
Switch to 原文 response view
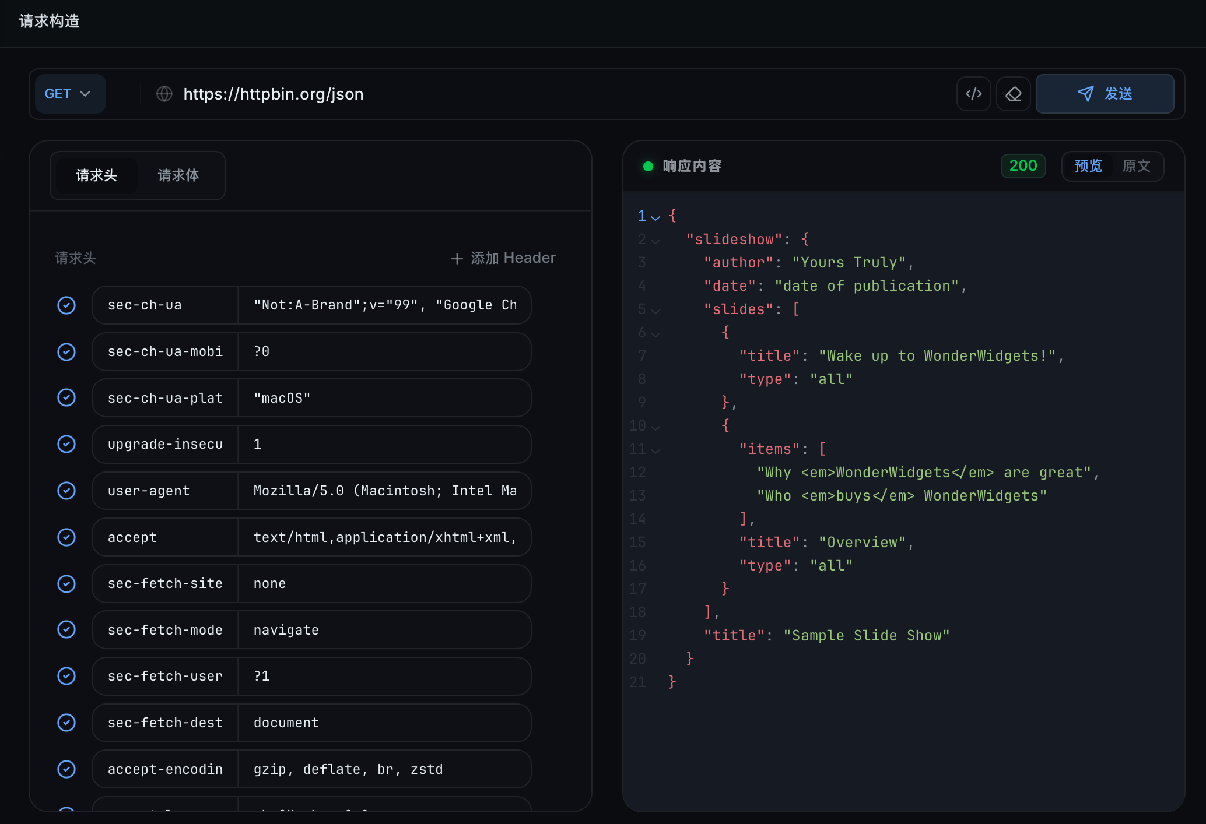coord(1135,166)
